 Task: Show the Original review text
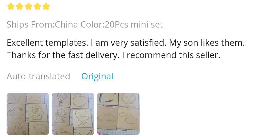tap(97, 76)
